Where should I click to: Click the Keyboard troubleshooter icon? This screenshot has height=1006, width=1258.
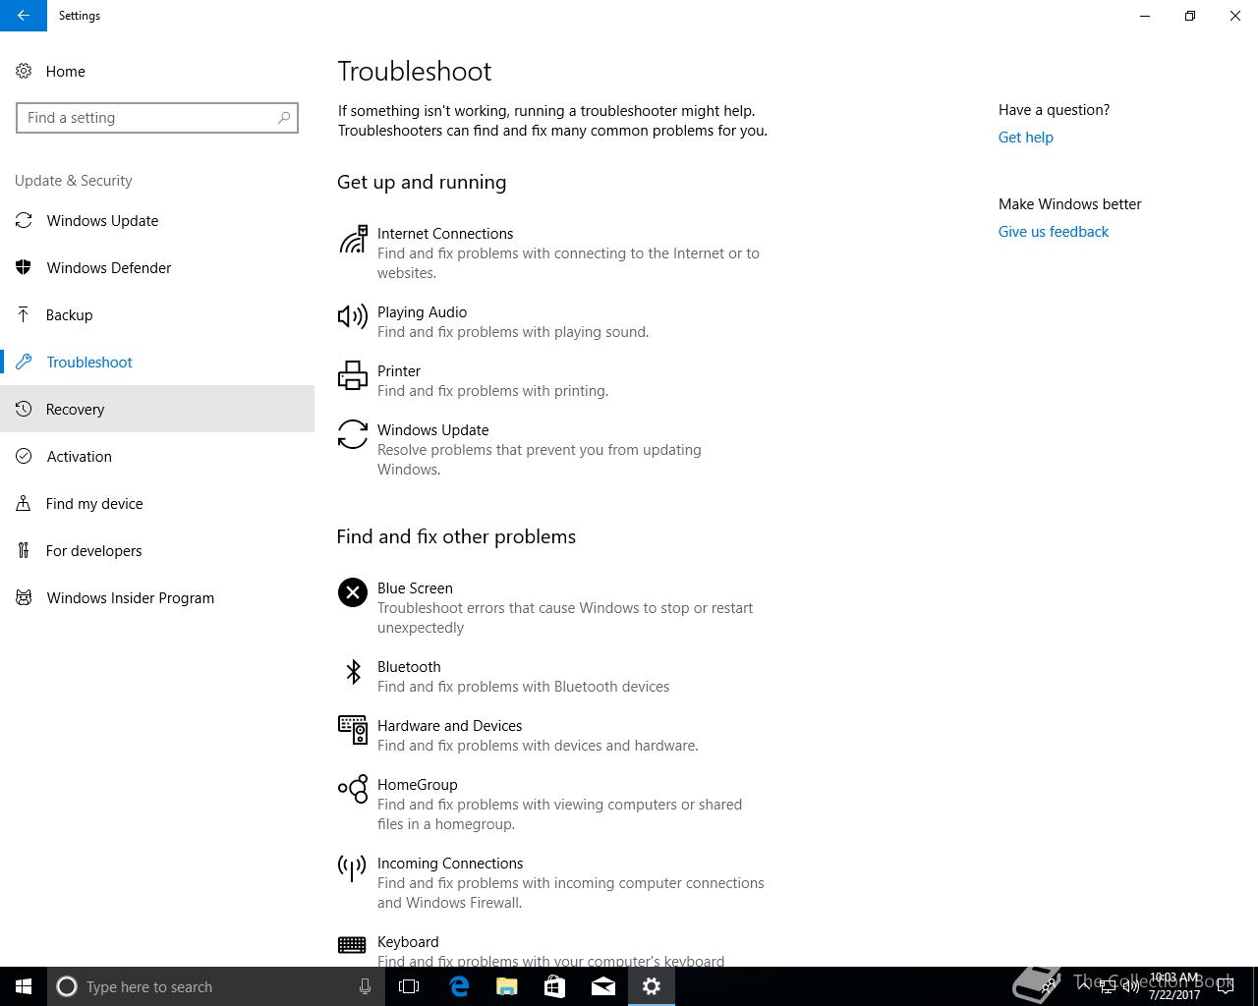click(352, 945)
